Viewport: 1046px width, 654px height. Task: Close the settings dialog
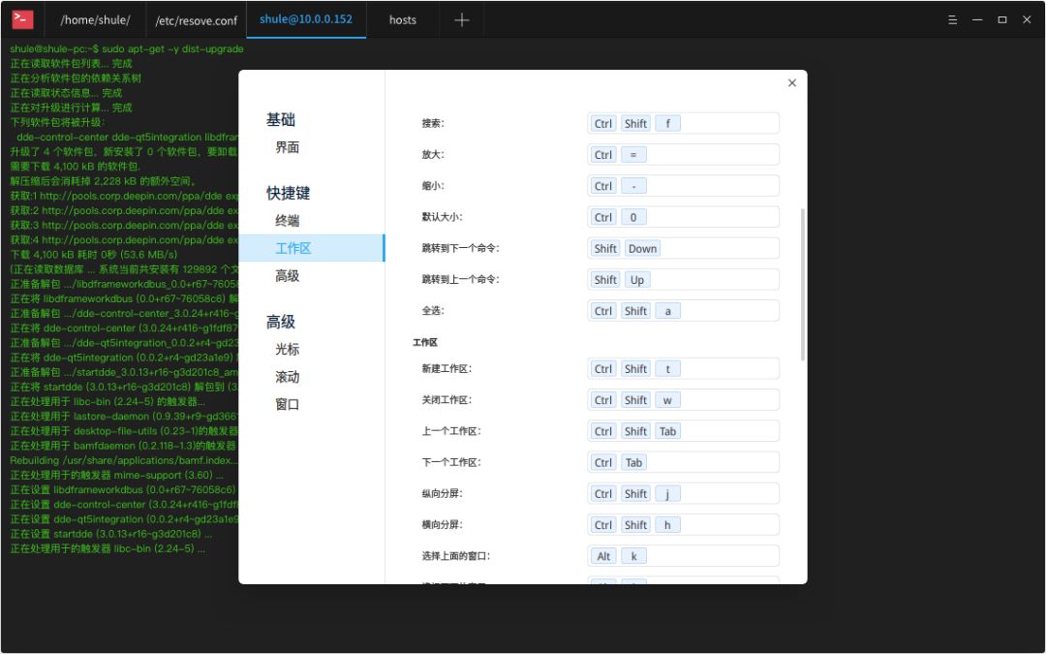(x=791, y=82)
